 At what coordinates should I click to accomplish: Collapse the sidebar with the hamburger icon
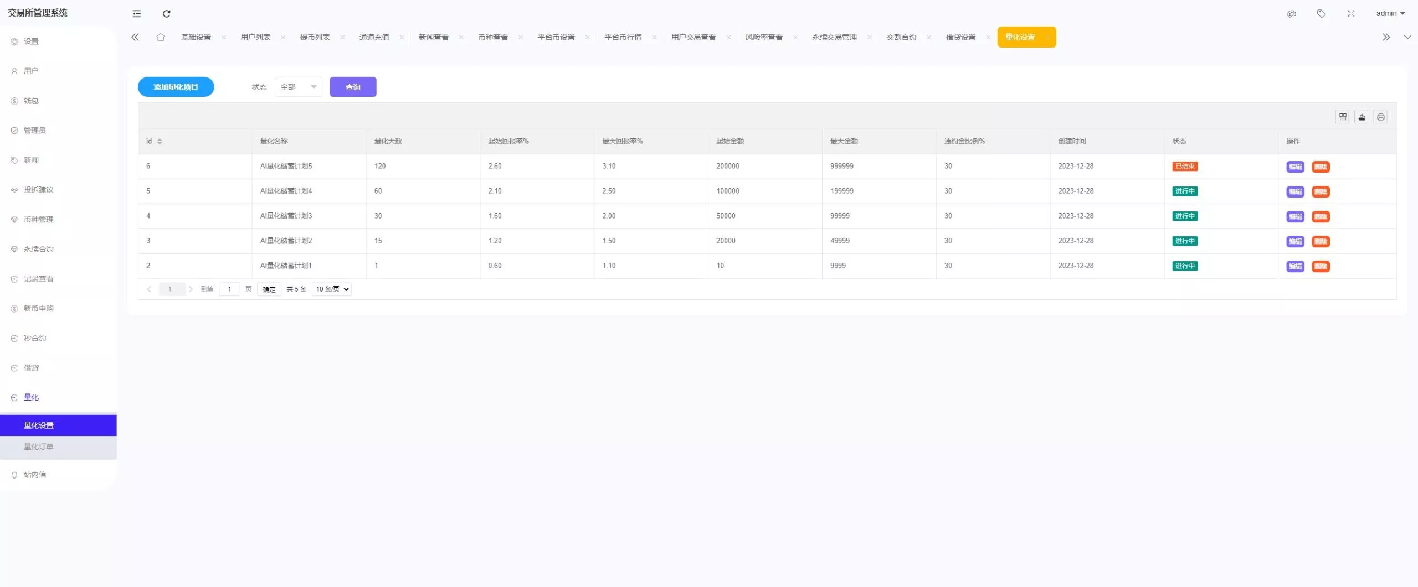pos(136,13)
